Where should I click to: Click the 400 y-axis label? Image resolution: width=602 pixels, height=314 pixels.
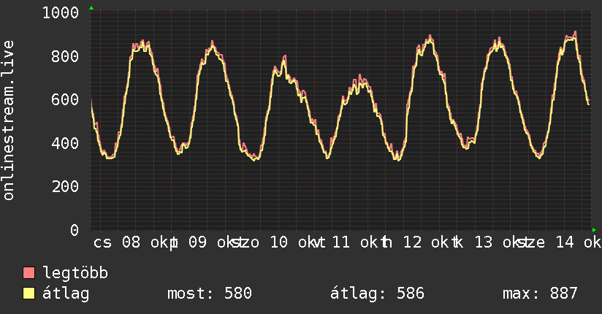[65, 143]
